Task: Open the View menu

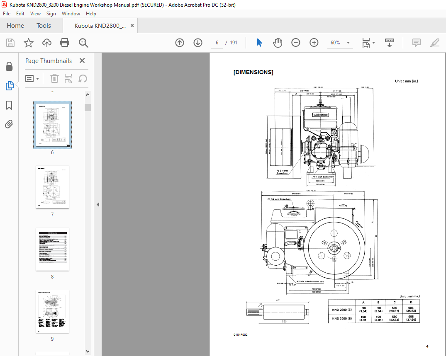Action: [35, 14]
